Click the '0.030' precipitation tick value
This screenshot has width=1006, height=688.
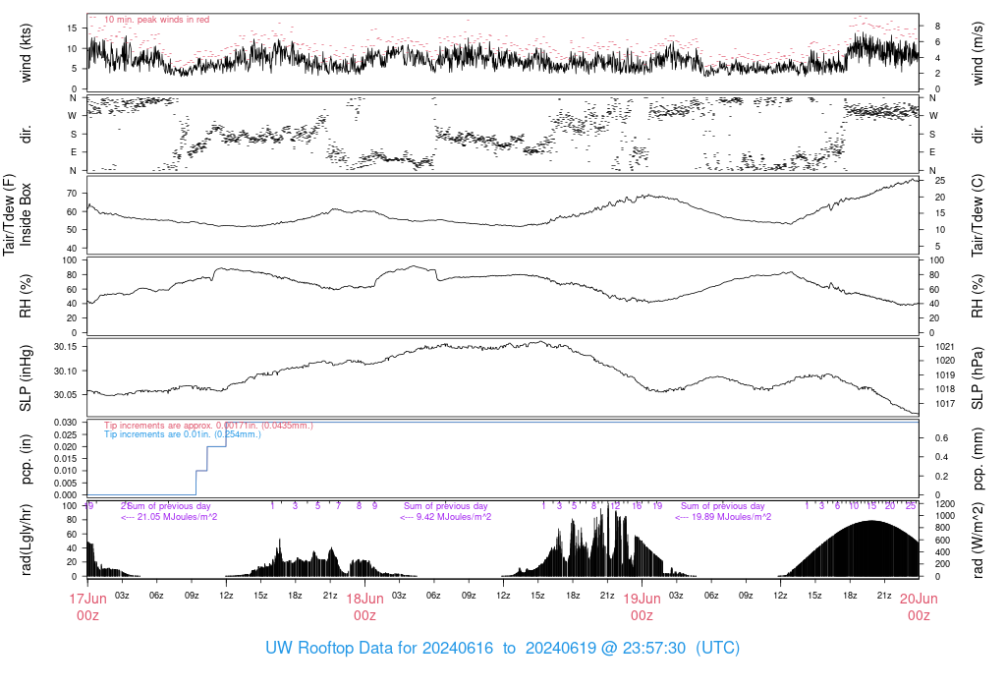pos(66,423)
